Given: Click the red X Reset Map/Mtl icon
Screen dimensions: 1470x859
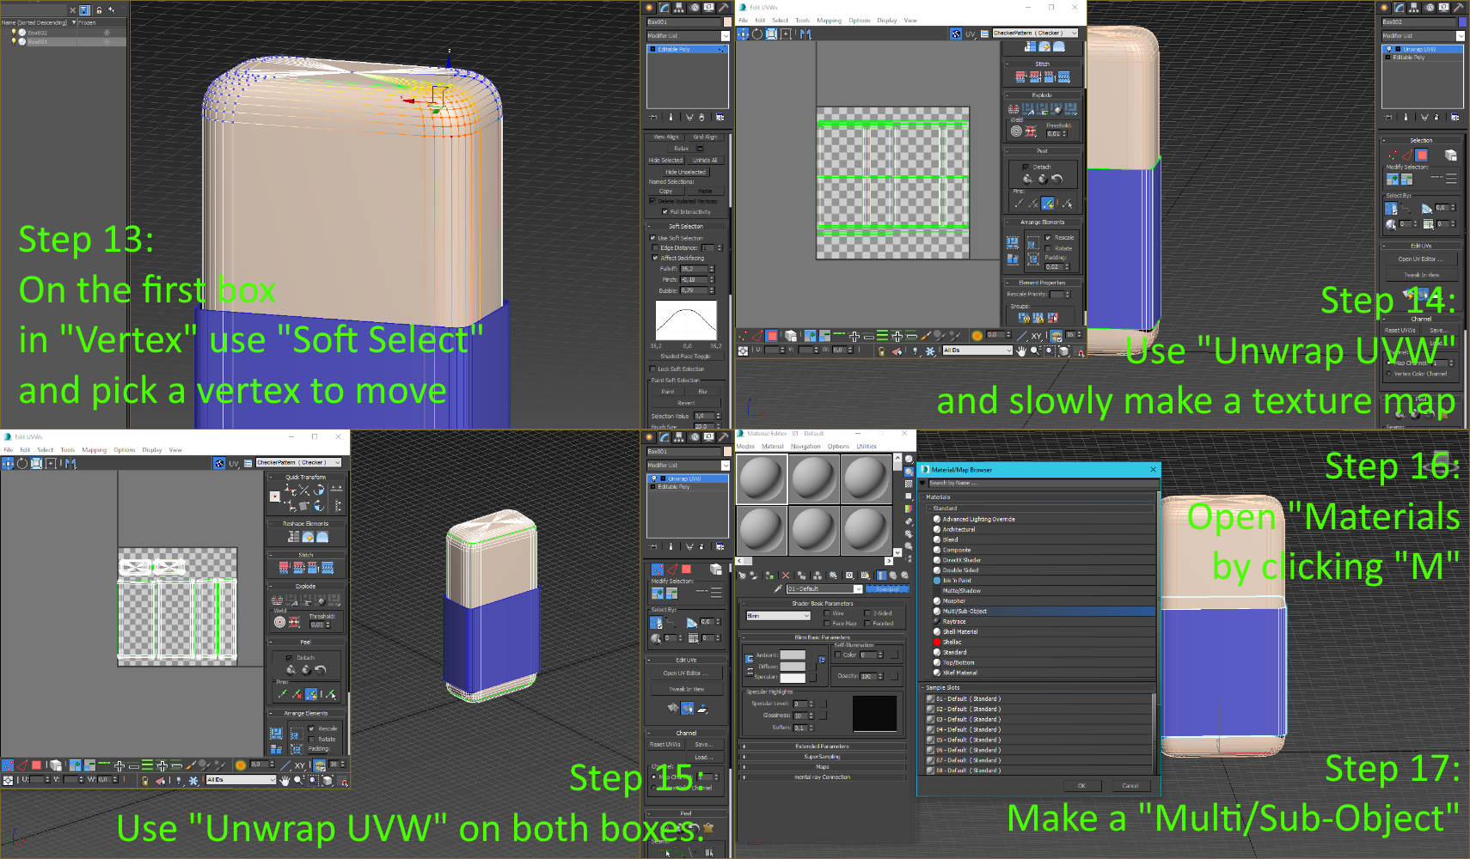Looking at the screenshot, I should pos(785,576).
